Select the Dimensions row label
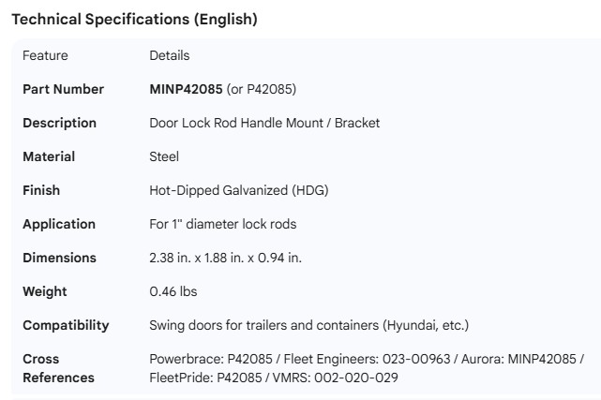This screenshot has width=601, height=400. (59, 258)
